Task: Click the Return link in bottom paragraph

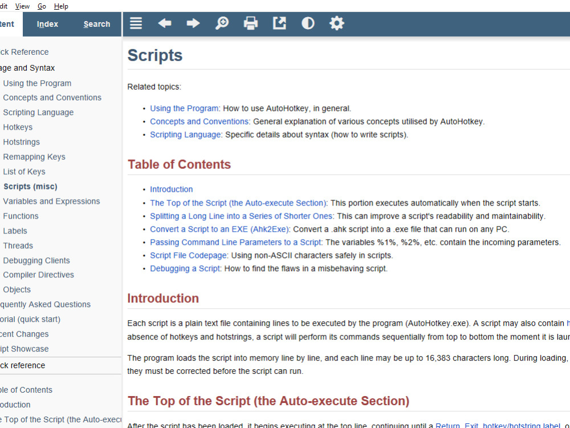Action: click(447, 425)
